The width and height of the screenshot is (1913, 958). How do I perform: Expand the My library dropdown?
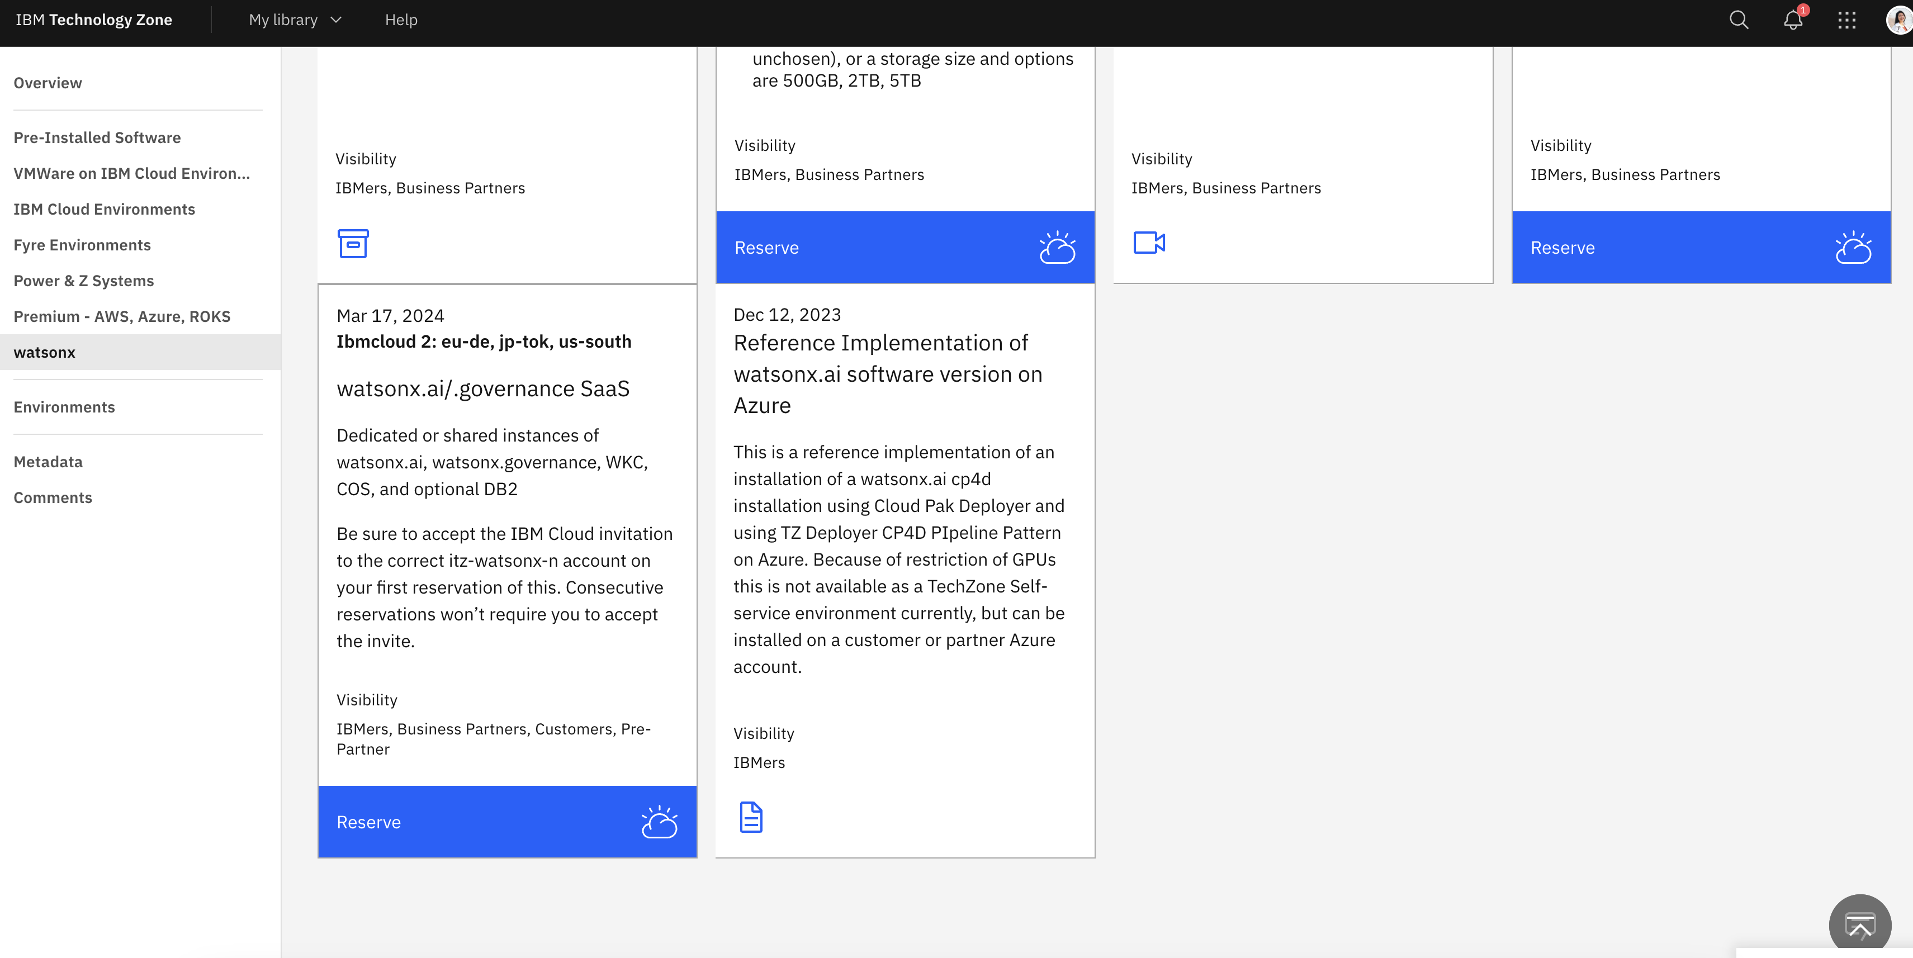[283, 20]
